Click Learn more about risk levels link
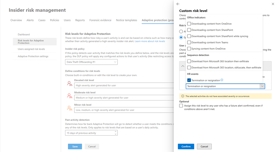The width and height of the screenshot is (277, 152). tap(150, 41)
